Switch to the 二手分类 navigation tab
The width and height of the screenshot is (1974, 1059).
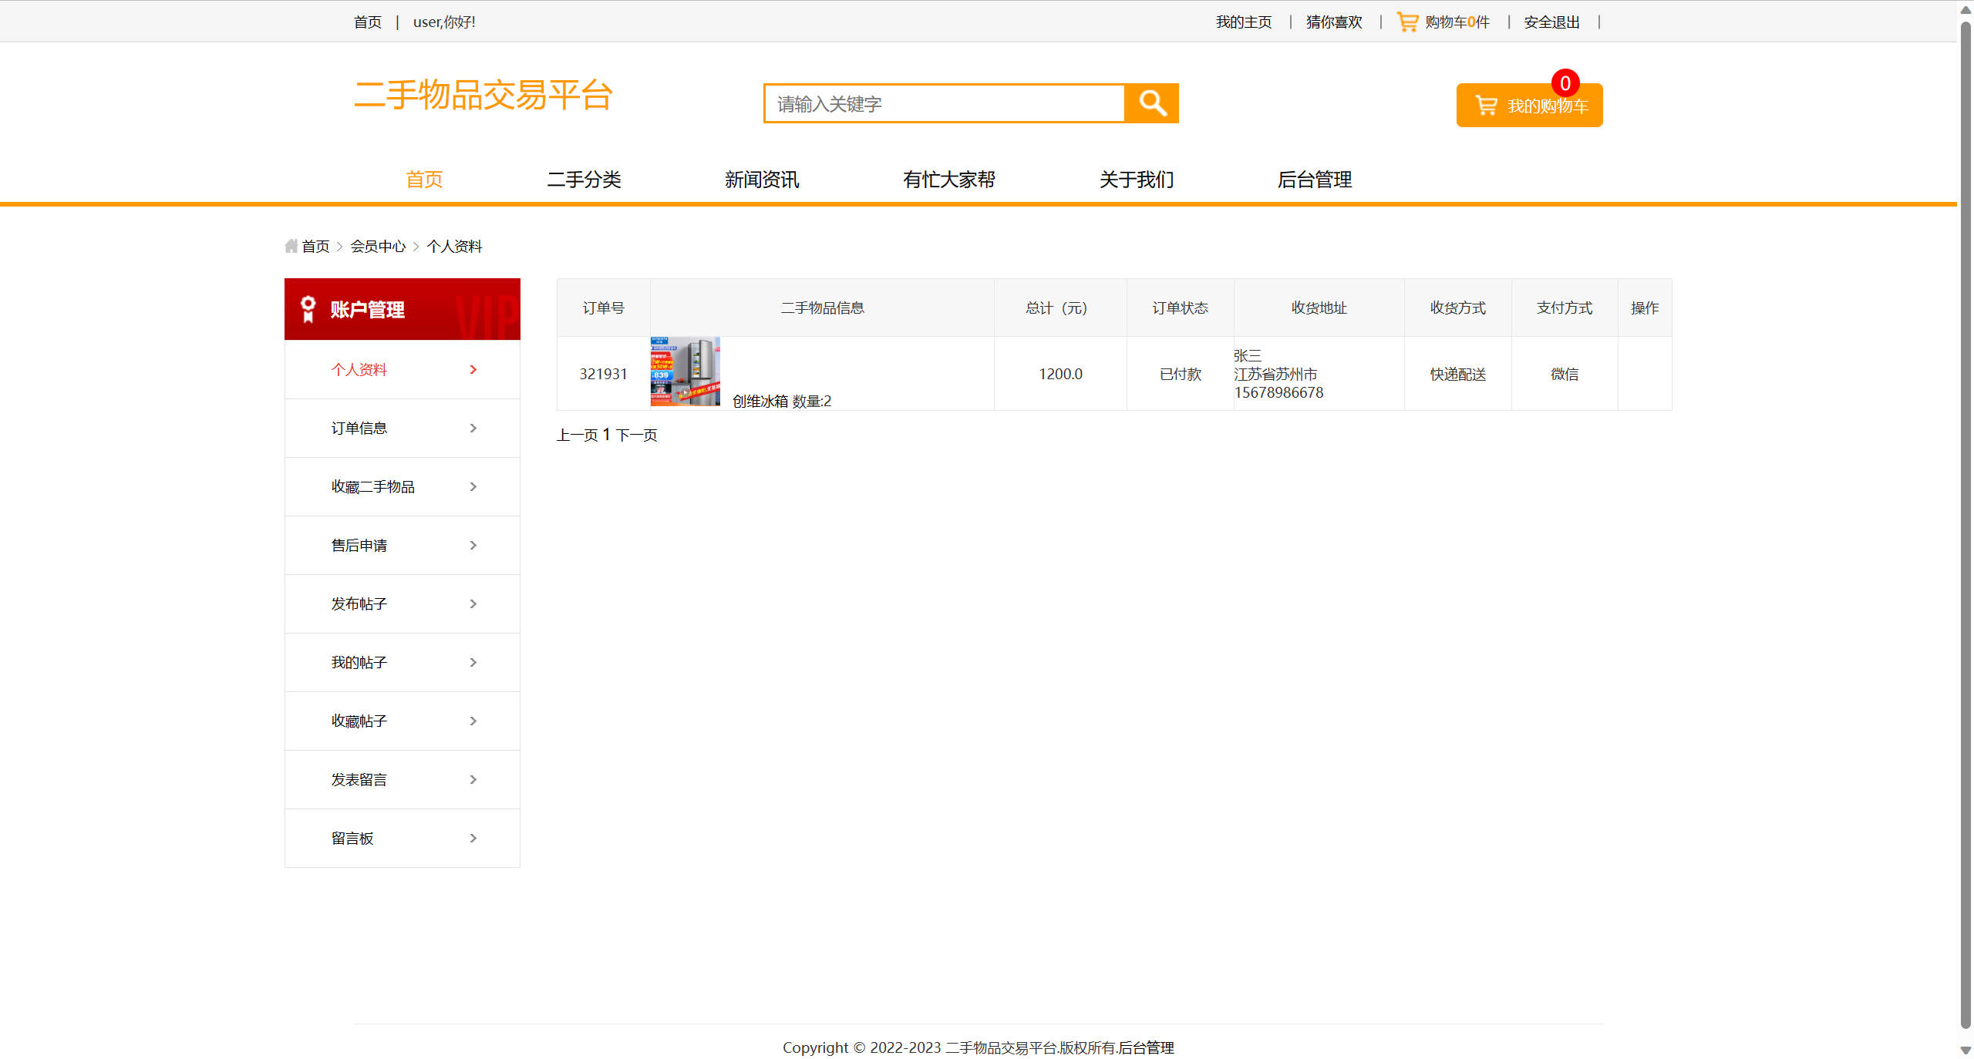point(584,180)
